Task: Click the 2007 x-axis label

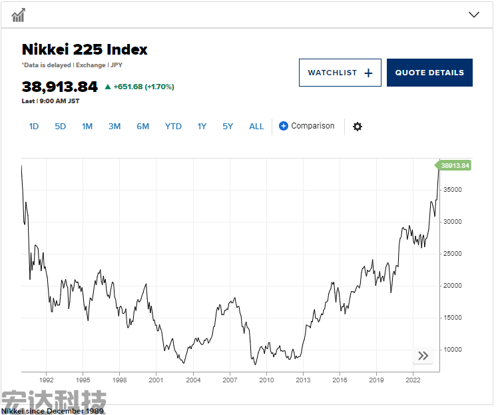Action: (x=230, y=380)
